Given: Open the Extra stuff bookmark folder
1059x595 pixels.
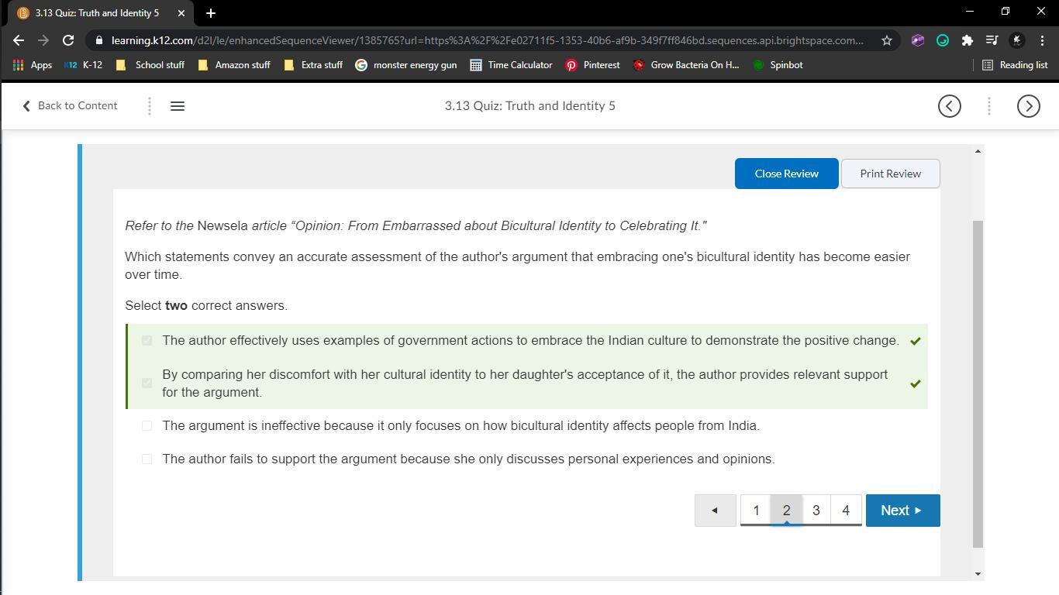Looking at the screenshot, I should (x=314, y=65).
